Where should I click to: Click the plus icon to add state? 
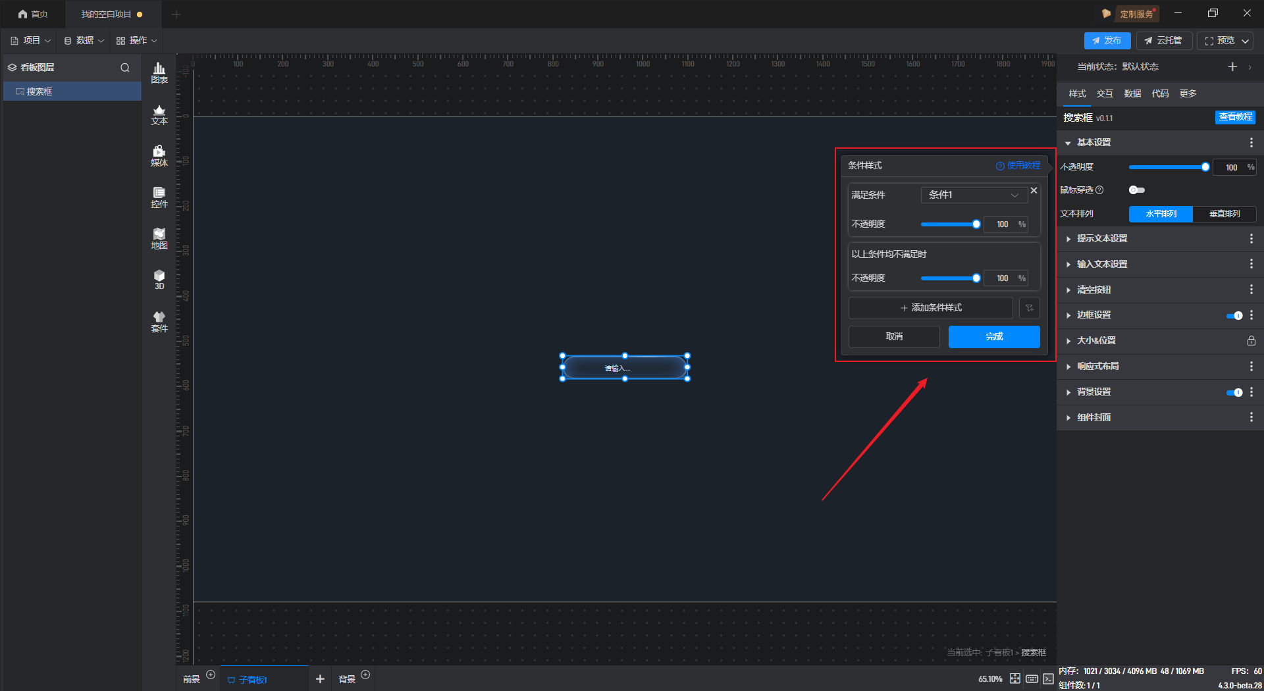(x=1232, y=66)
